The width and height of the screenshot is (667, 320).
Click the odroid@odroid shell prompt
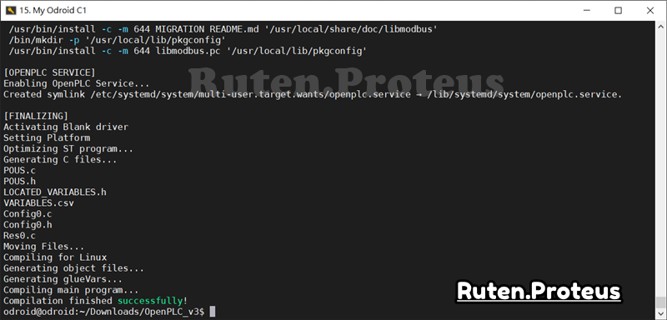point(103,312)
